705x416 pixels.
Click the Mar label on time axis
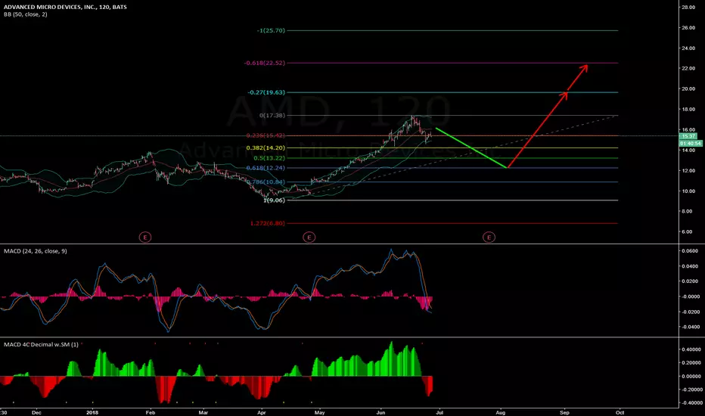pos(203,412)
